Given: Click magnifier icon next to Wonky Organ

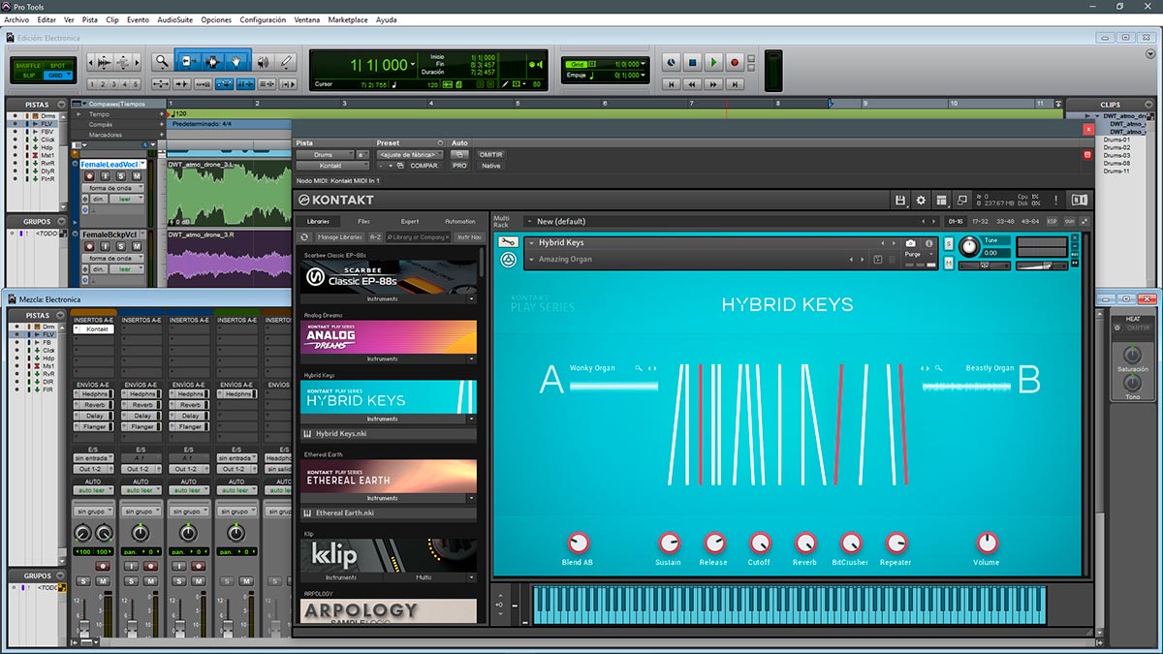Looking at the screenshot, I should click(x=639, y=368).
